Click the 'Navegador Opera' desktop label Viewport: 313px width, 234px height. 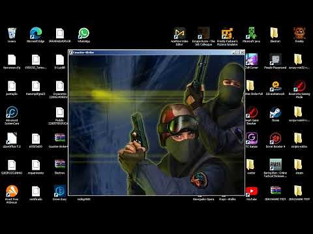pos(203,199)
